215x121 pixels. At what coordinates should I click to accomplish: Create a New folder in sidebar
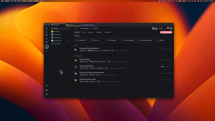[x=60, y=44]
